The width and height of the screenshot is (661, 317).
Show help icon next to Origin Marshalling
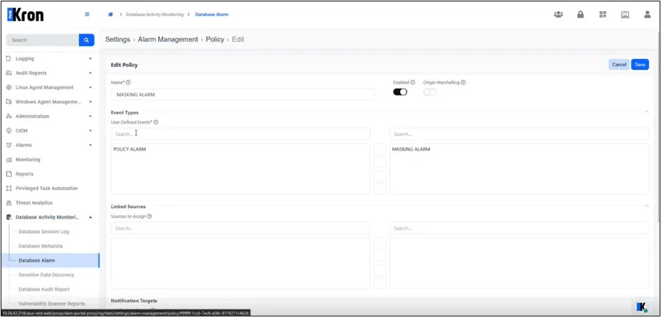(x=463, y=82)
